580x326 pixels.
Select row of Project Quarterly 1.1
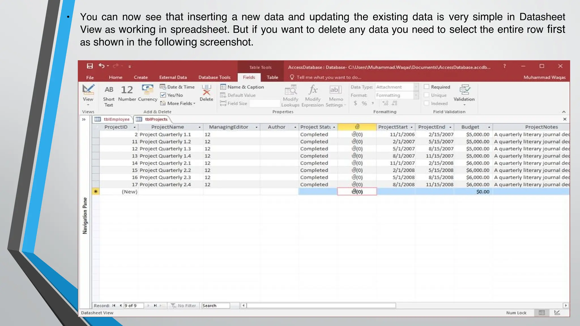point(96,134)
